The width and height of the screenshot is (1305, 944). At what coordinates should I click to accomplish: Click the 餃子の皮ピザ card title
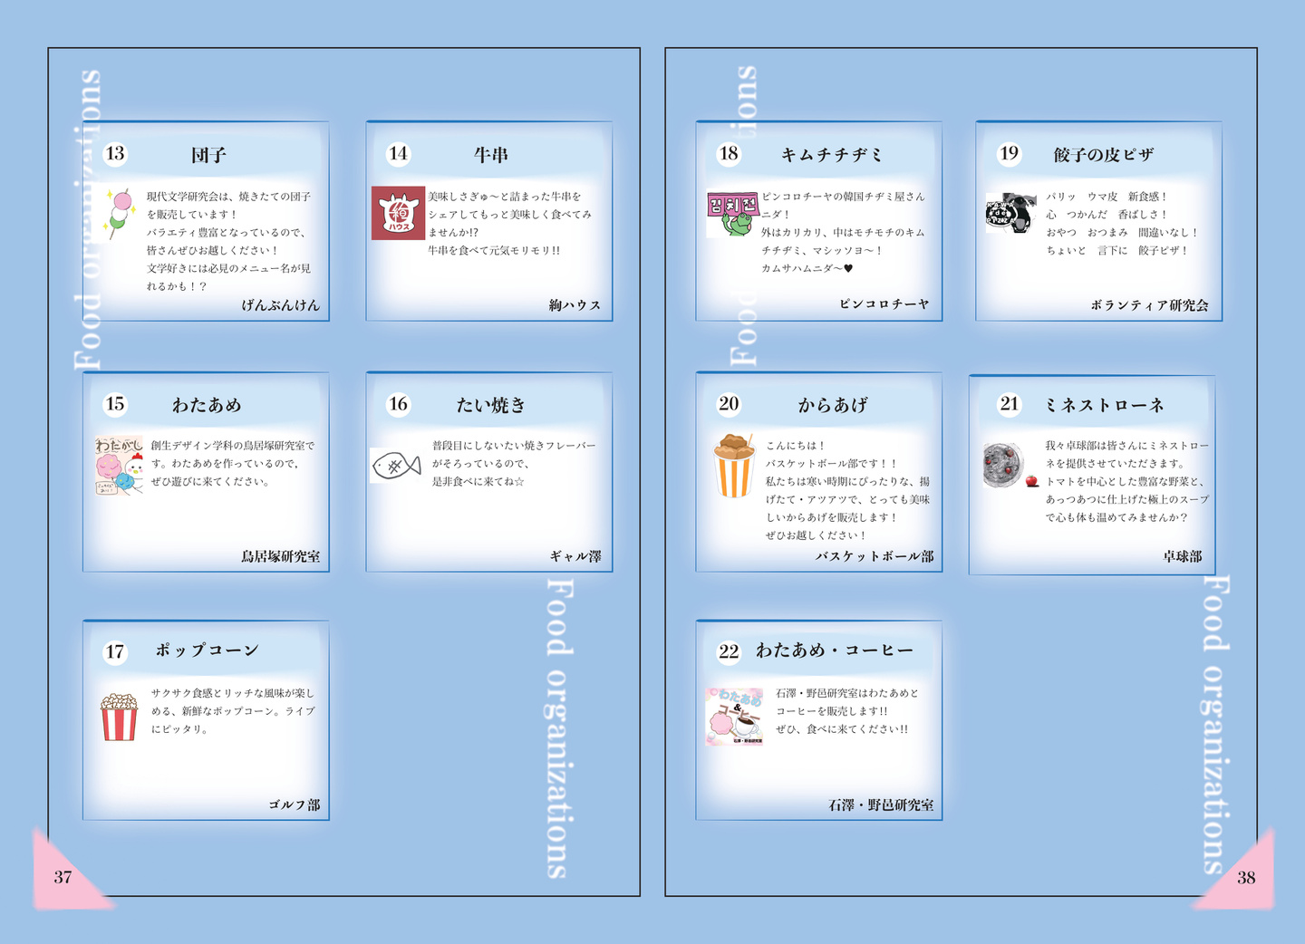point(1104,155)
